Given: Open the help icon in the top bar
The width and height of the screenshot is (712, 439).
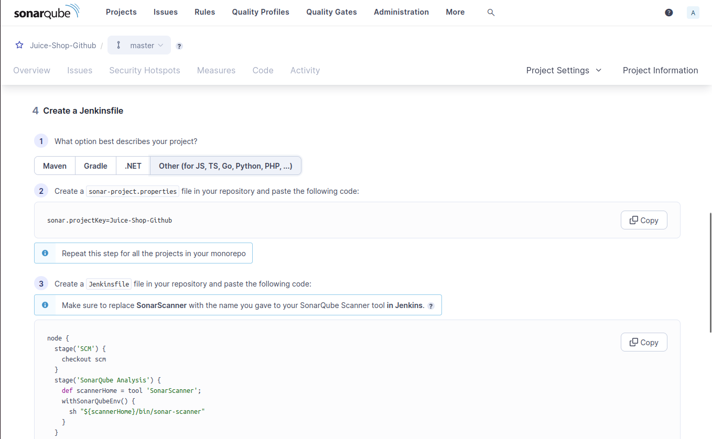Looking at the screenshot, I should click(x=668, y=12).
